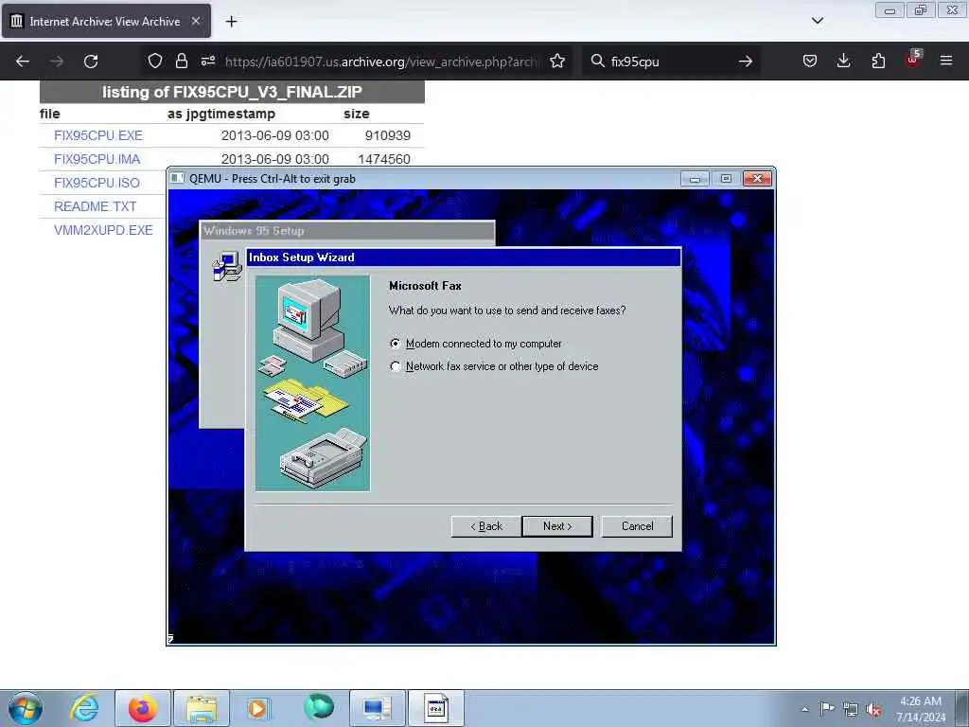The width and height of the screenshot is (969, 727).
Task: Open the tracking protection shield icon
Action: tap(155, 62)
